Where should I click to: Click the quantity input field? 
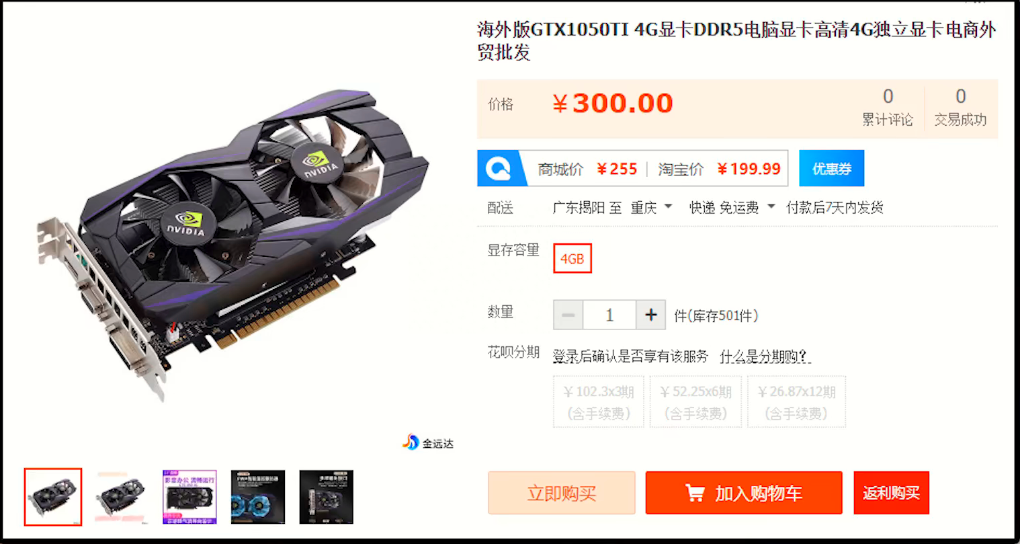point(609,315)
